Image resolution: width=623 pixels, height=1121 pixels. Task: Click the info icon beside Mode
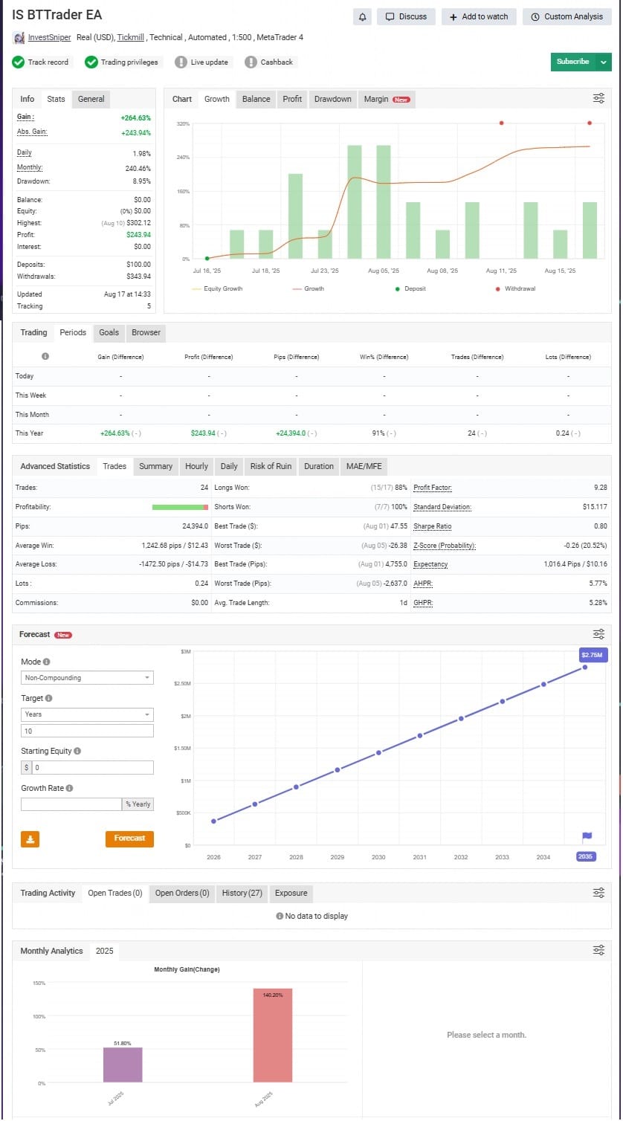tap(47, 662)
